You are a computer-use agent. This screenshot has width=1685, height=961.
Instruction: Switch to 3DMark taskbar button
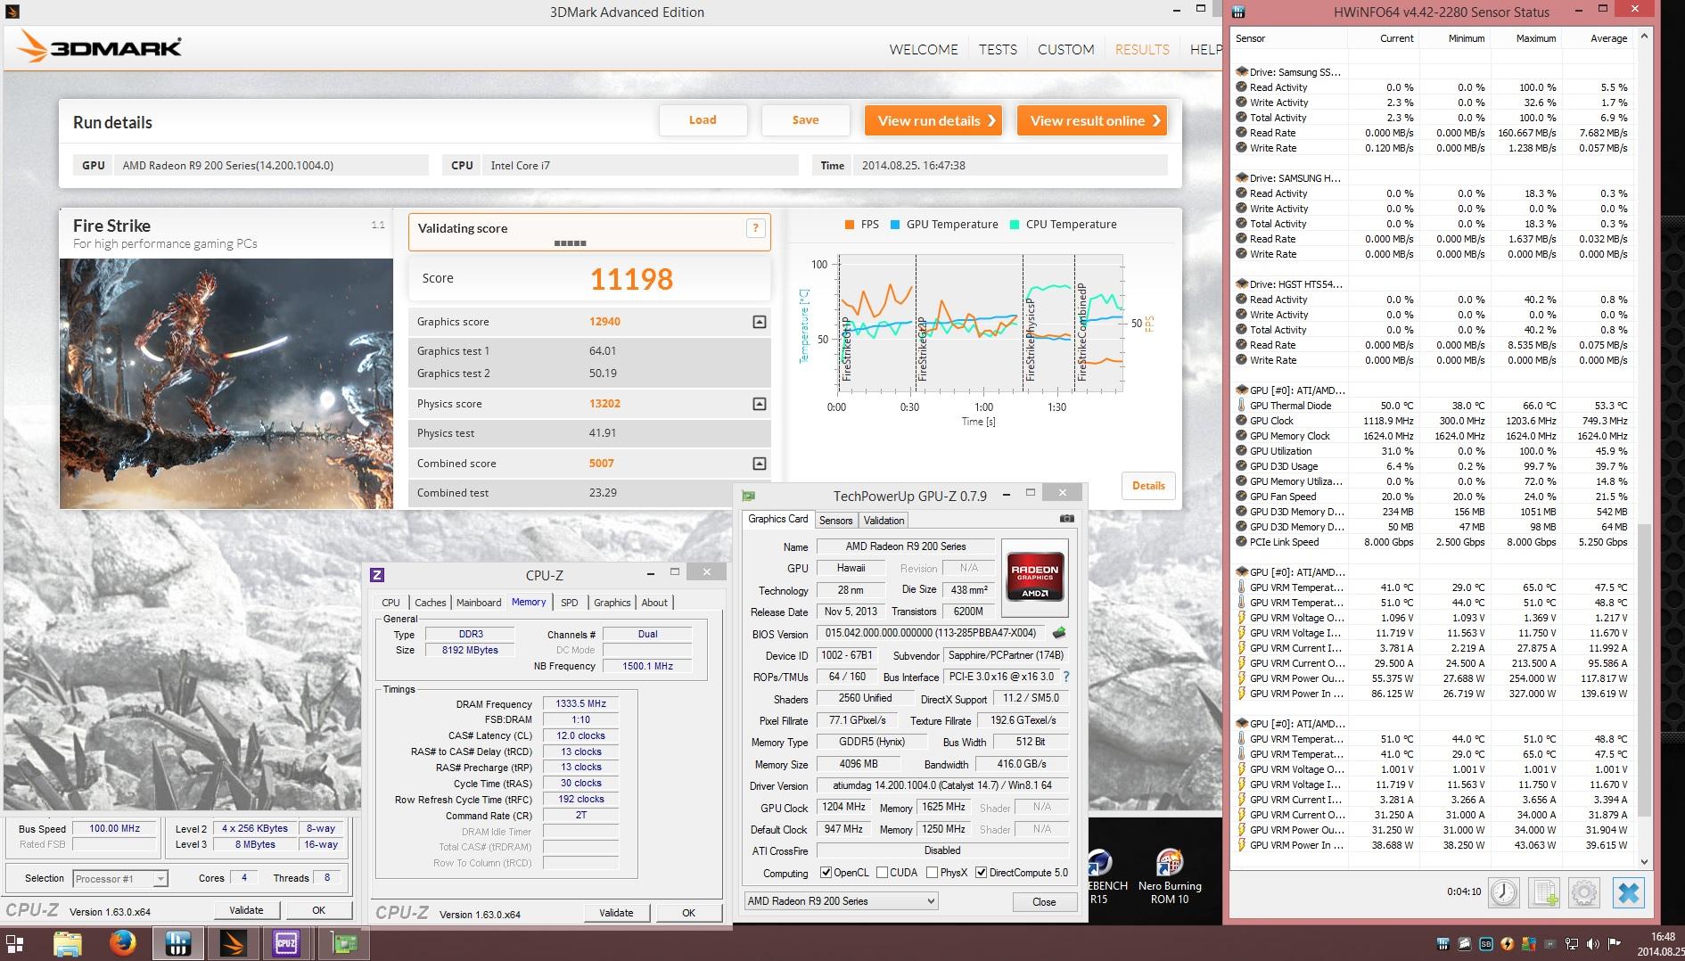tap(233, 943)
